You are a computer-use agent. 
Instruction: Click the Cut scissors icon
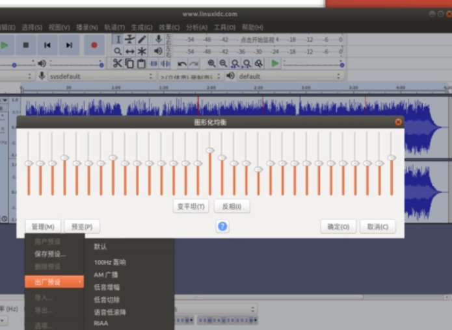coord(117,64)
